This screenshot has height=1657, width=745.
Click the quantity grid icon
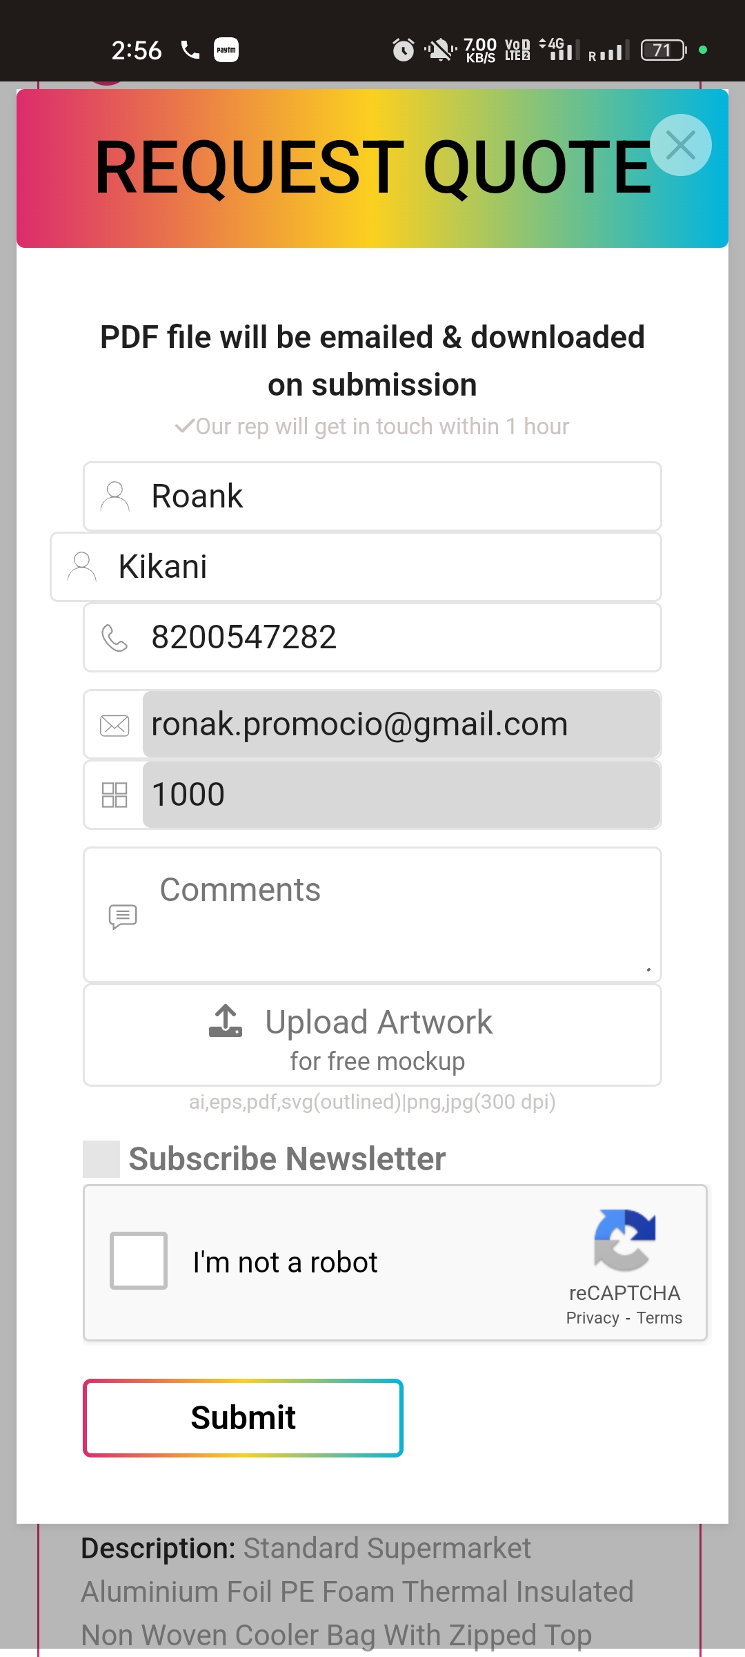coord(115,795)
